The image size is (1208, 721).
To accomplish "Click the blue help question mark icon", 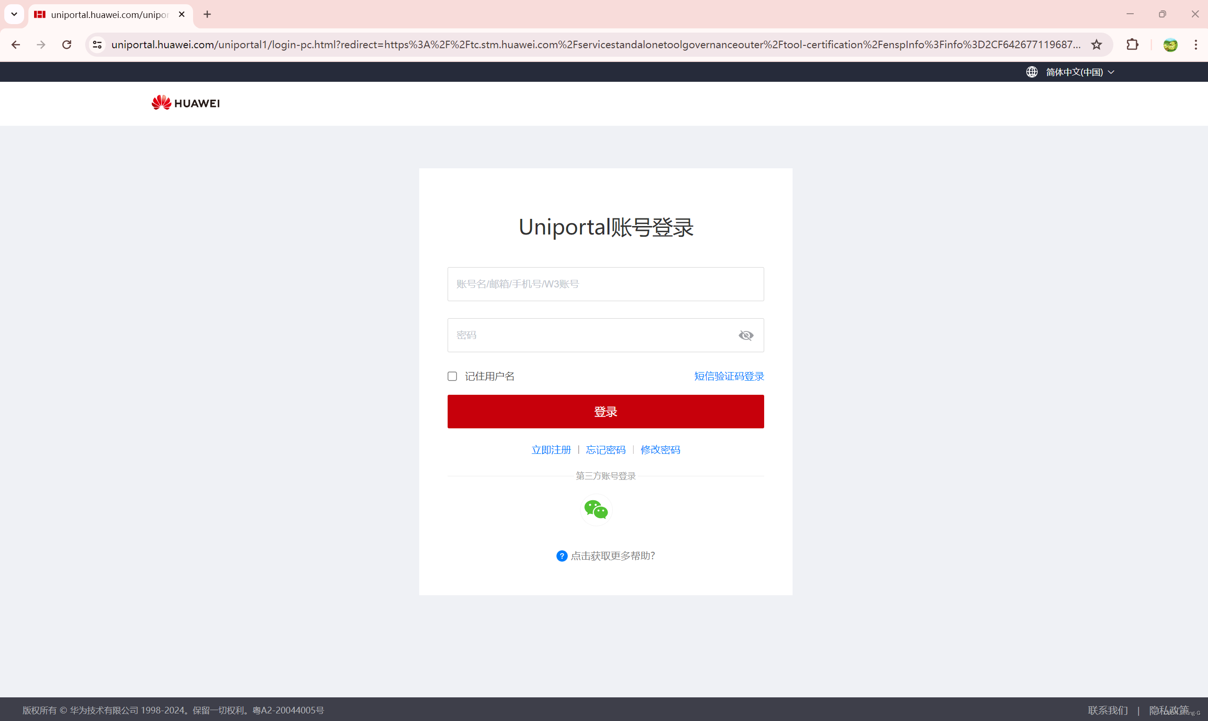I will (x=562, y=556).
